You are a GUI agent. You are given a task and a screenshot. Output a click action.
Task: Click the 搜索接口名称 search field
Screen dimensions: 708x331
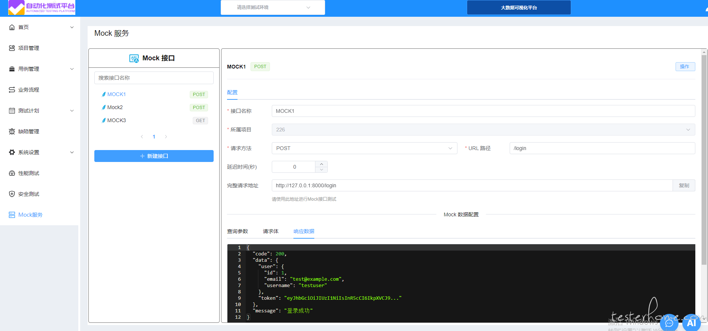click(x=154, y=78)
